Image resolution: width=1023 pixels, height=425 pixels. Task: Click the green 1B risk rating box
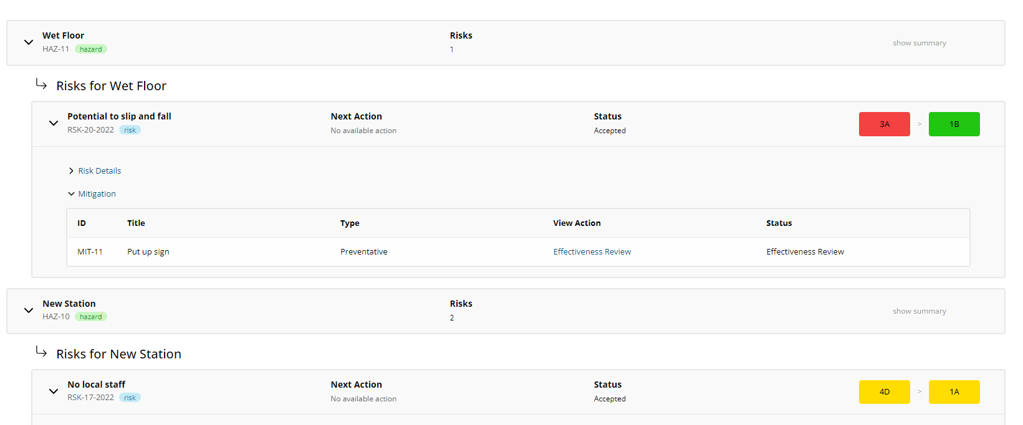tap(954, 124)
